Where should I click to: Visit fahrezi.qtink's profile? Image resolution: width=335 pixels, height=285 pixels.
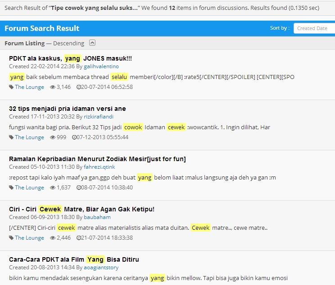pos(100,167)
